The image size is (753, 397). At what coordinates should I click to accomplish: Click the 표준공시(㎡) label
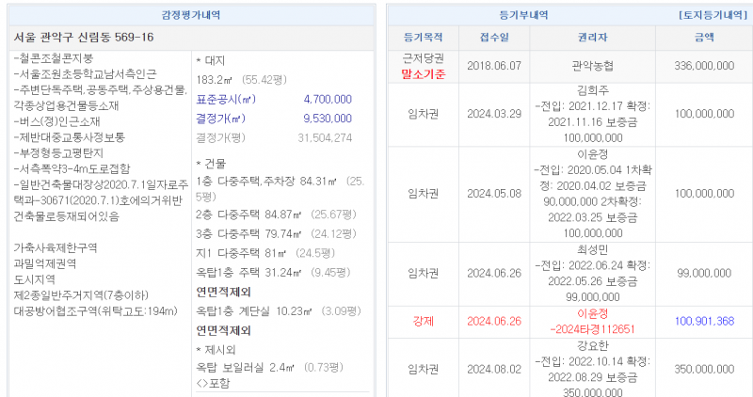point(226,99)
